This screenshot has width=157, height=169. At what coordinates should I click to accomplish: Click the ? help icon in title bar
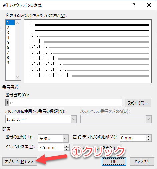pos(134,5)
